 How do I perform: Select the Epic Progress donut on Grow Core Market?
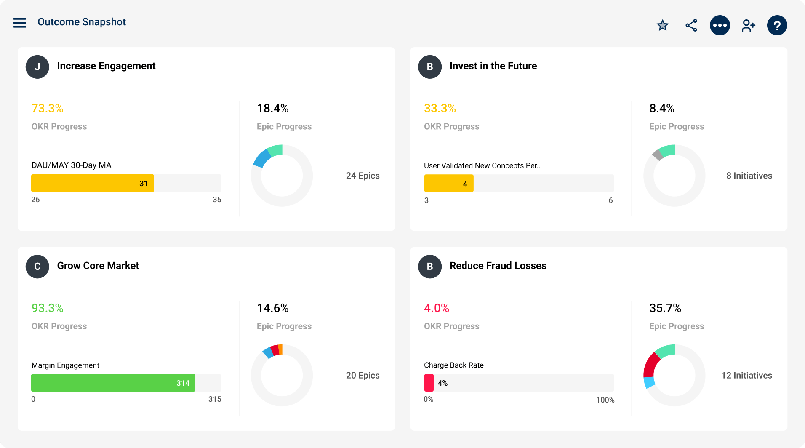(x=281, y=375)
